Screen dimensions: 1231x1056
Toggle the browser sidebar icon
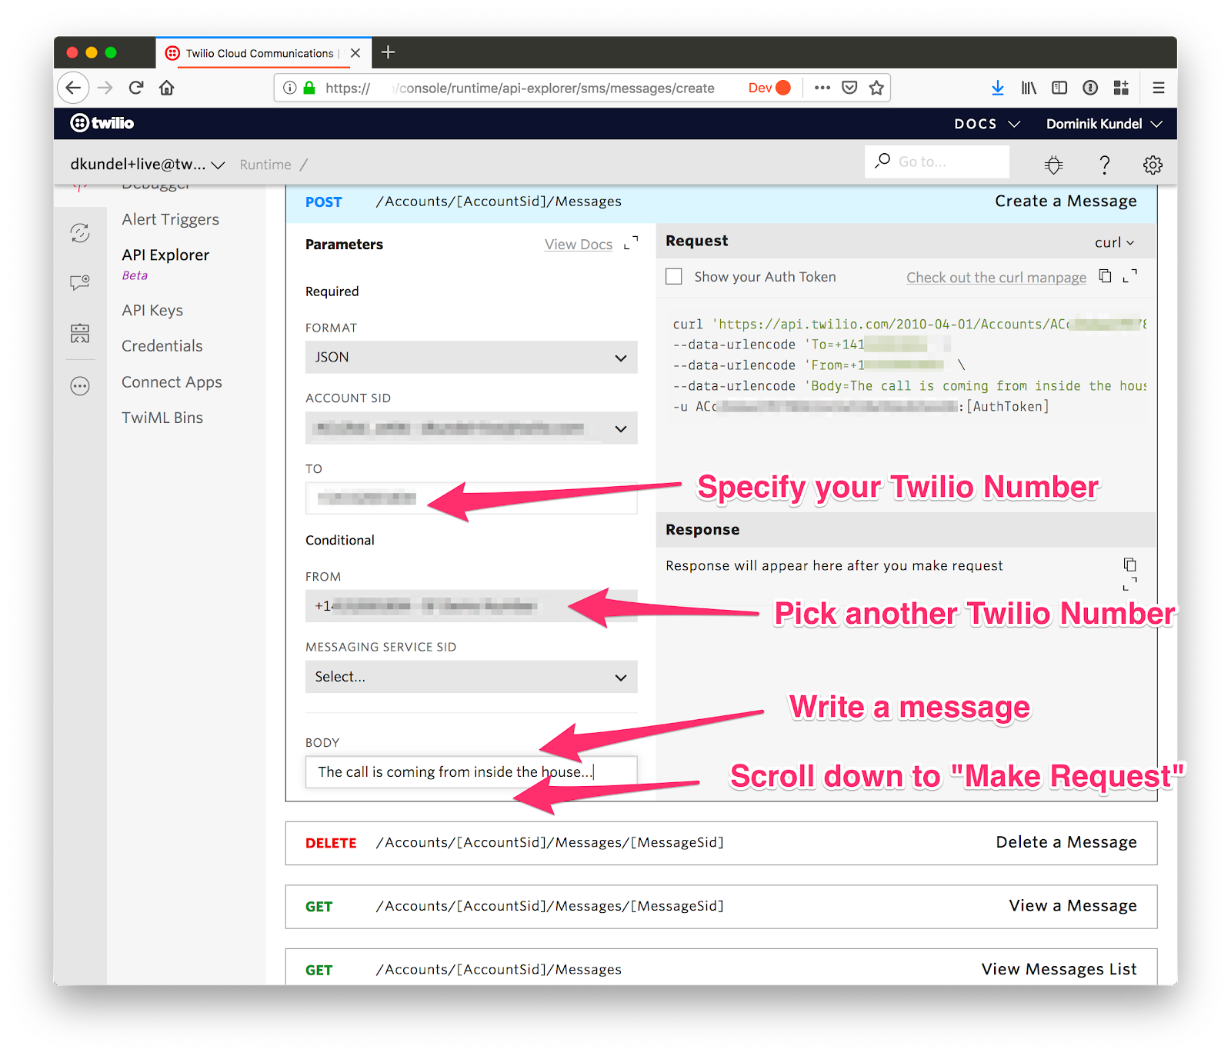(x=1059, y=88)
